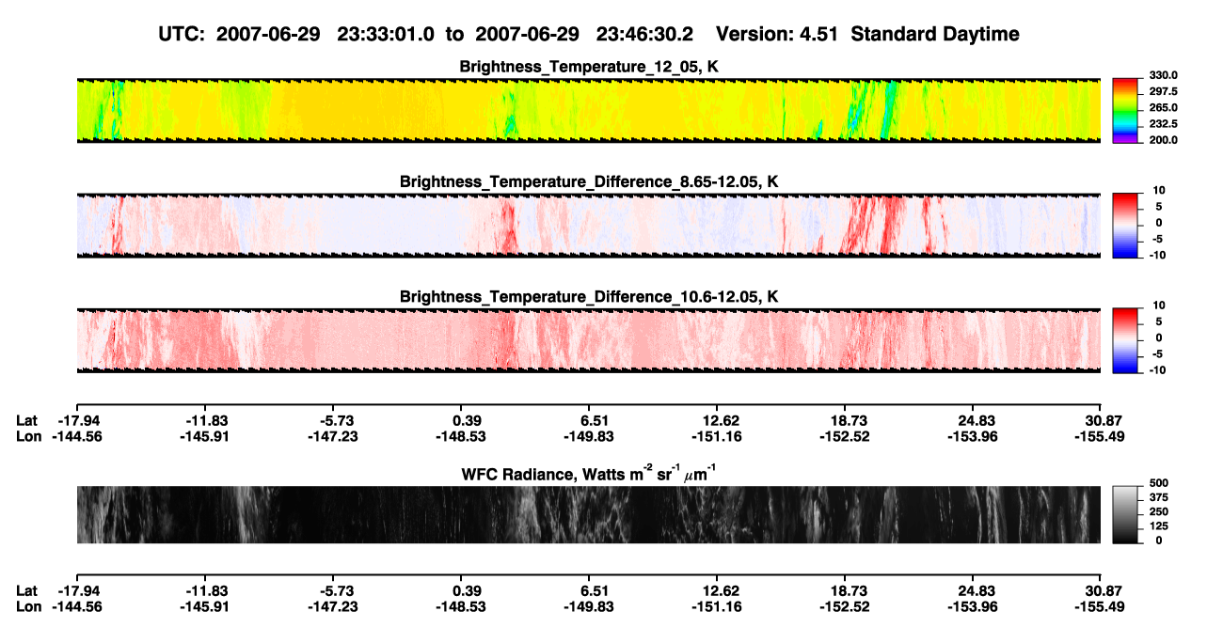1223x627 pixels.
Task: Click Lat 0.39 on axis beneath the 10.6-12.05 panel
Action: 461,421
